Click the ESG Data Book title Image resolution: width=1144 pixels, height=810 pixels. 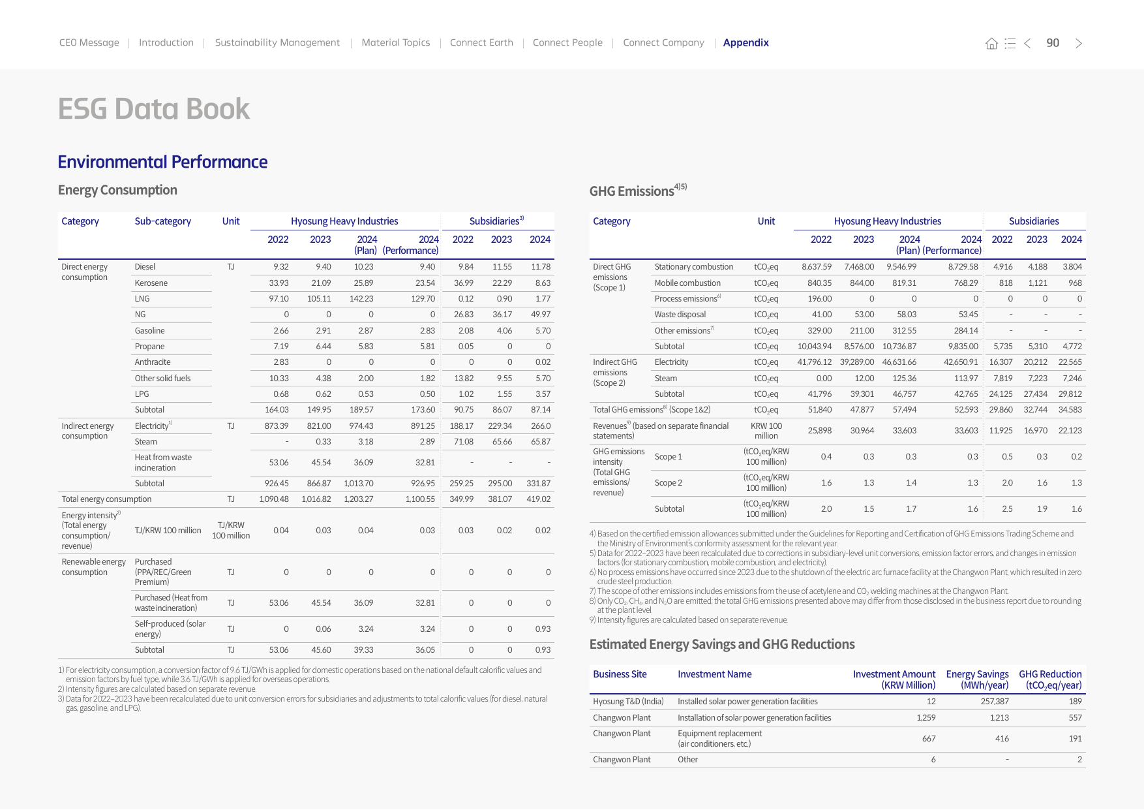tap(154, 108)
